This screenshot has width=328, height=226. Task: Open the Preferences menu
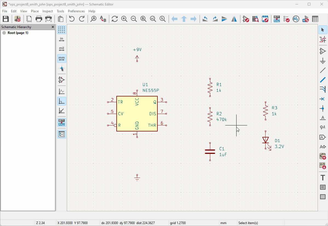point(76,11)
